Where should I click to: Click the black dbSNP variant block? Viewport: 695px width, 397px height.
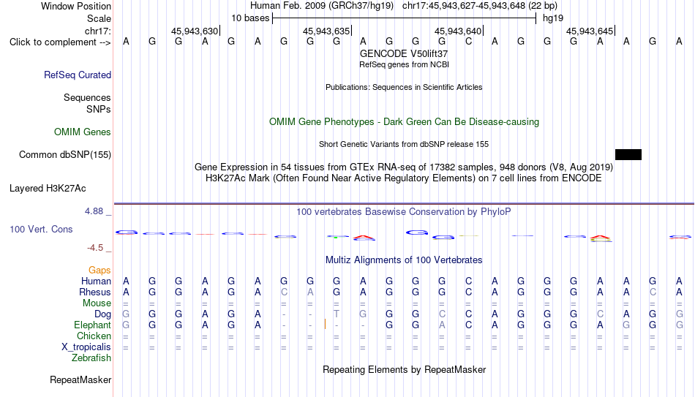(628, 155)
